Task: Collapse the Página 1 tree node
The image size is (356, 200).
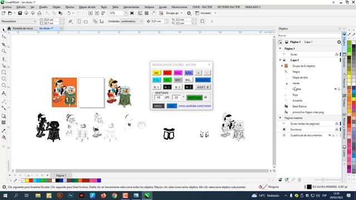Action: [x=280, y=48]
